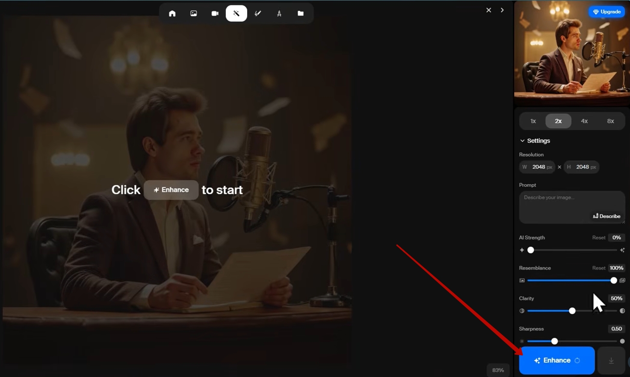This screenshot has height=377, width=630.
Task: Open the image generation tool icon
Action: click(194, 14)
